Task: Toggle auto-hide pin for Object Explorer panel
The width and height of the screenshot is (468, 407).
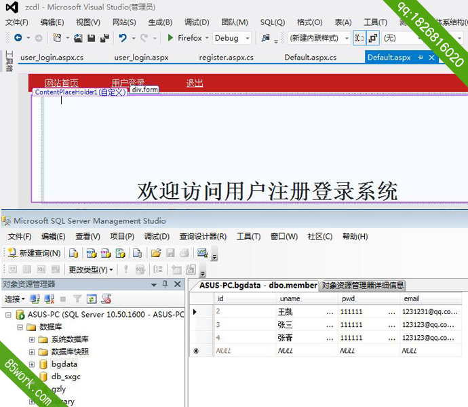Action: (165, 284)
